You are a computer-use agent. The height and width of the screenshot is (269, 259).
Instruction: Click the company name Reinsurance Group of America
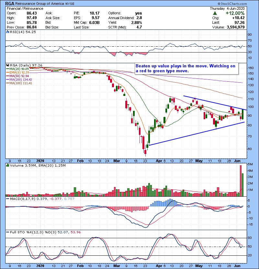point(39,4)
